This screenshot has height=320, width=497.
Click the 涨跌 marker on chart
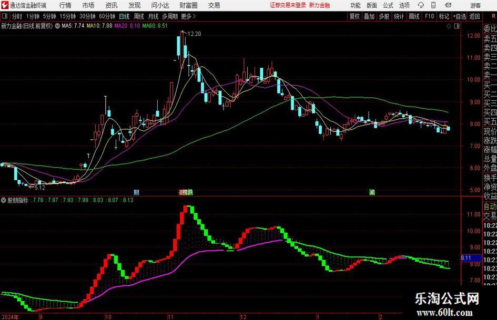(x=186, y=192)
